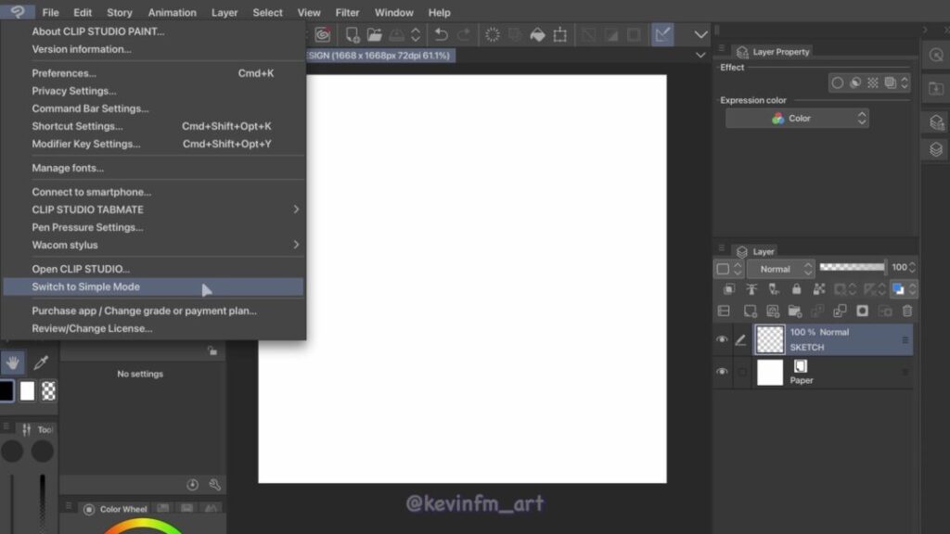
Task: Open the palette color dropdown in Layer panel
Action: click(728, 268)
